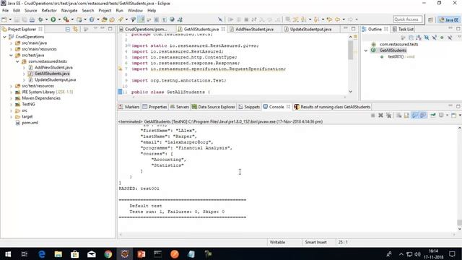Click the Terminate square in Console toolbar
This screenshot has height=260, width=462.
[x=372, y=115]
